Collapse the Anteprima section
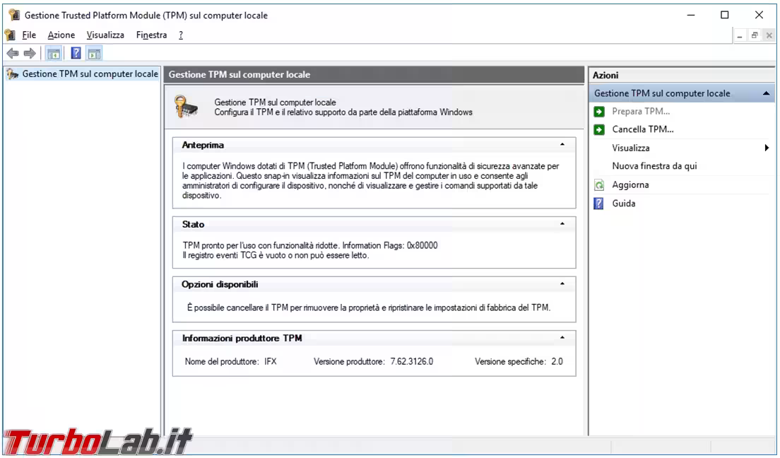Image resolution: width=780 pixels, height=458 pixels. [x=562, y=145]
